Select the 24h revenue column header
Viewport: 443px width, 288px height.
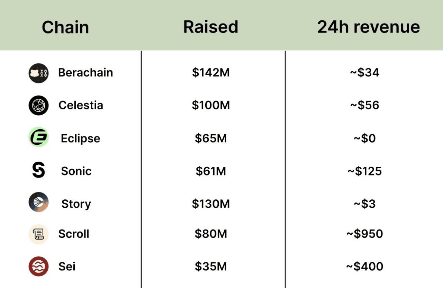point(368,27)
